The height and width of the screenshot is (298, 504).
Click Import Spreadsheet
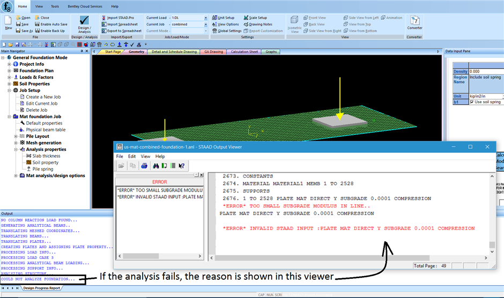(120, 24)
